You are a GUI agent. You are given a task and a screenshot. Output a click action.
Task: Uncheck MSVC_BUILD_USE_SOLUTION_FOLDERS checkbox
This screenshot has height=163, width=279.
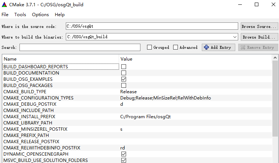[124, 160]
